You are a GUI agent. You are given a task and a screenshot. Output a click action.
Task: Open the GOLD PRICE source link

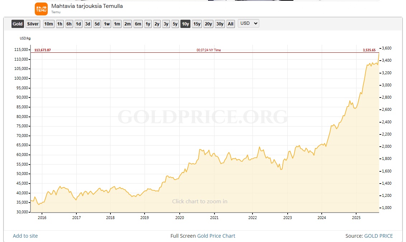(378, 236)
